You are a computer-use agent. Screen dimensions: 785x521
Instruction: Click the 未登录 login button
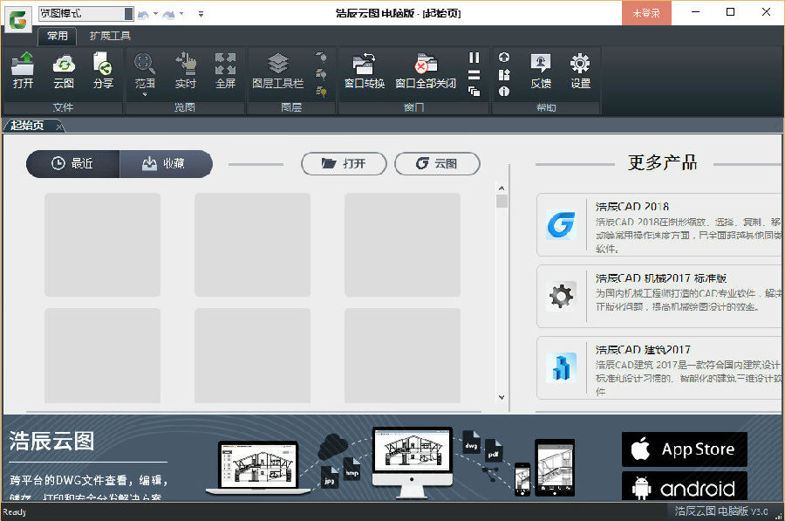645,13
